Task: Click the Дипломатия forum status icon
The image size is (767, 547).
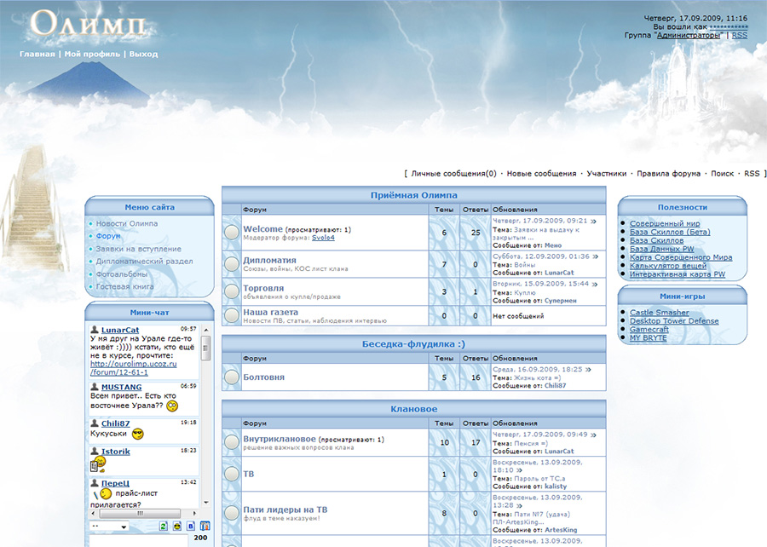Action: 231,264
